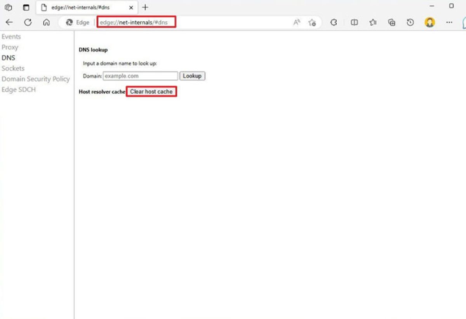
Task: Open the Favorites list
Action: coord(373,23)
